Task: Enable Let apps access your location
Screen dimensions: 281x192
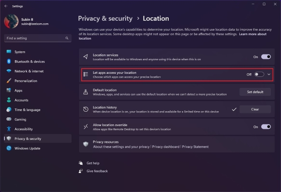Action: tap(259, 74)
